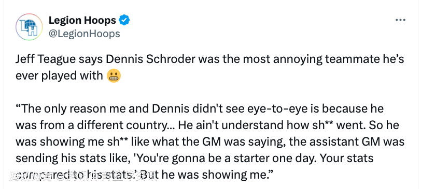421x189 pixels.
Task: Open the three-dot more options menu
Action: coord(400,20)
